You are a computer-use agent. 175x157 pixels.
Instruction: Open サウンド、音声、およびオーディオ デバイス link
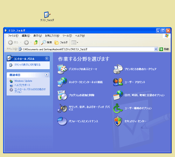pyautogui.click(x=89, y=108)
